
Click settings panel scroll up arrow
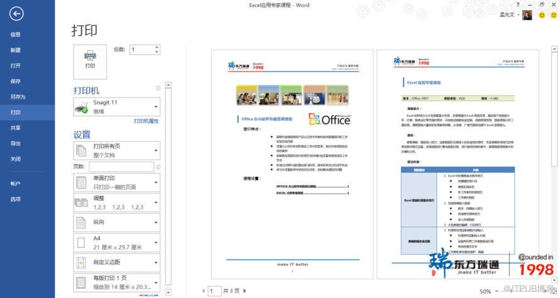tap(168, 85)
